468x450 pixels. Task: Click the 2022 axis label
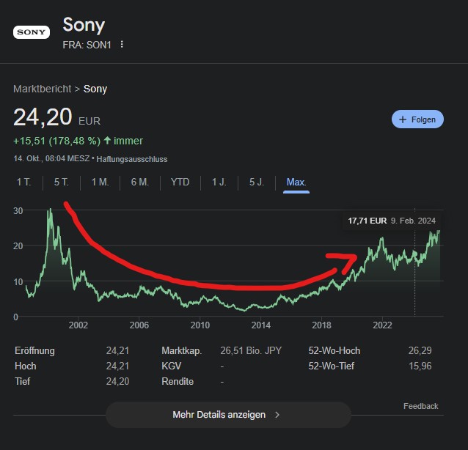tap(382, 325)
